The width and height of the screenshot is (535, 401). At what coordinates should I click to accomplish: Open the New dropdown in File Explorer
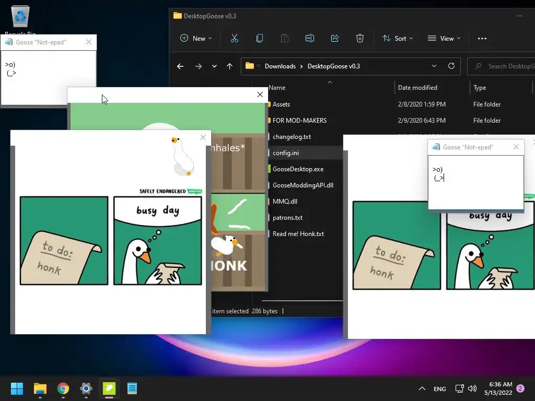tap(196, 38)
